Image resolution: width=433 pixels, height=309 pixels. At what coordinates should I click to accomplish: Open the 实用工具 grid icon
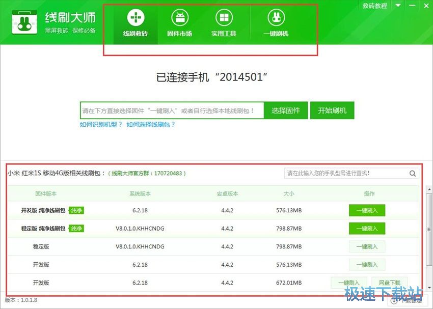224,17
